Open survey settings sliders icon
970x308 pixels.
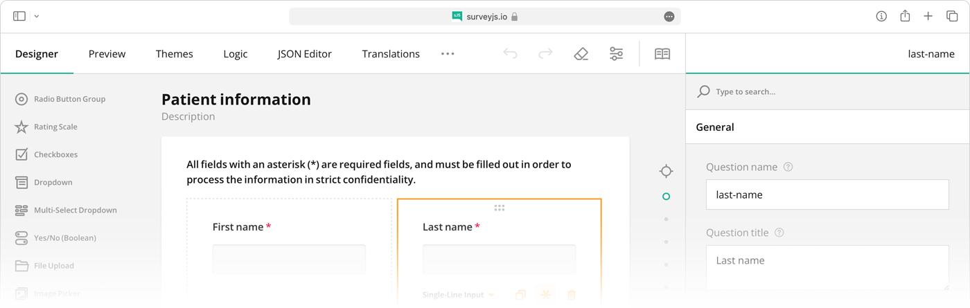pos(616,54)
